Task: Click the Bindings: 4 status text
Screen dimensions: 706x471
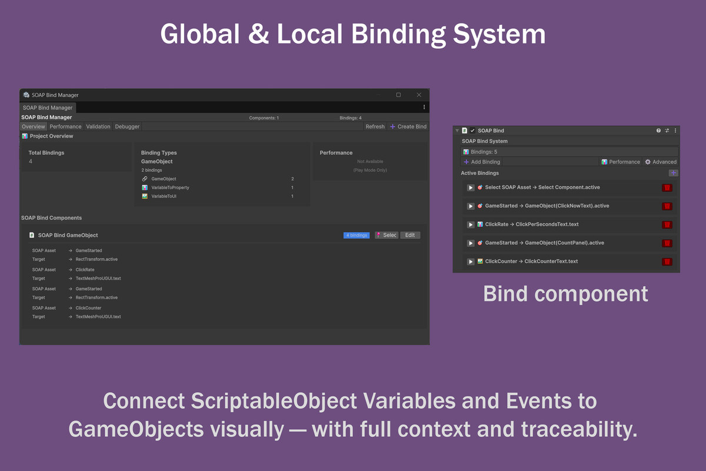Action: click(x=351, y=118)
